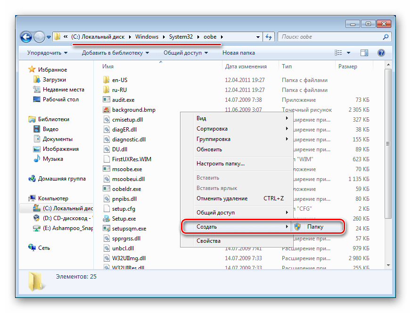Image resolution: width=411 pixels, height=313 pixels.
Task: Click Папку in the Создать submenu
Action: click(x=315, y=227)
